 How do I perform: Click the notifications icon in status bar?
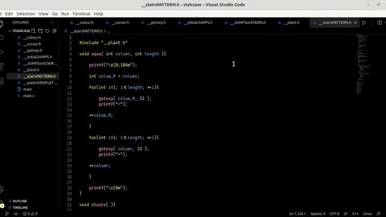click(379, 214)
